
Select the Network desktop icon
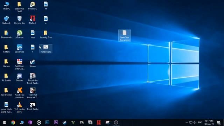pyautogui.click(x=6, y=20)
